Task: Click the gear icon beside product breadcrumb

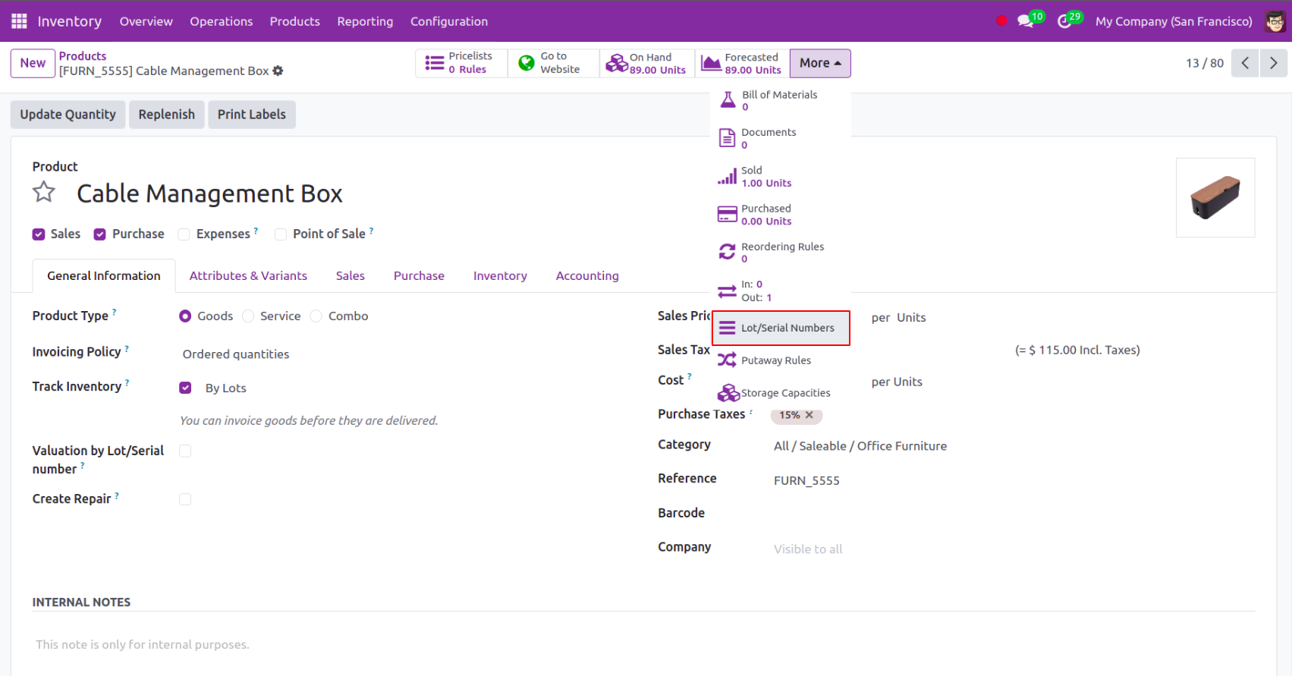Action: coord(278,71)
